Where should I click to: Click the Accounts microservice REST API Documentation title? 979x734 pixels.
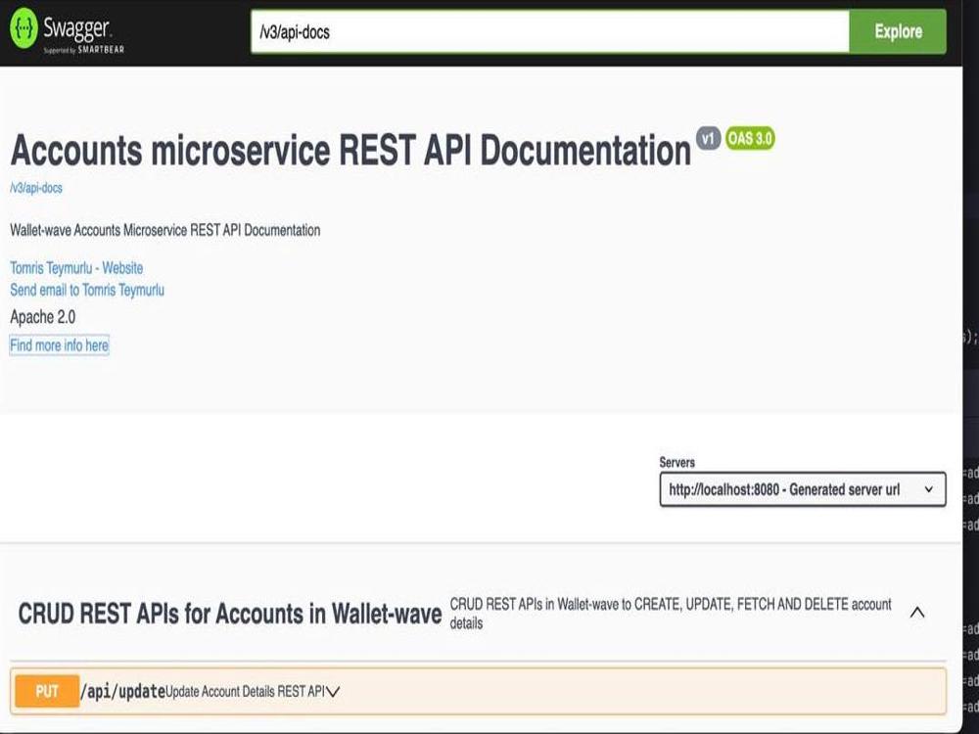point(350,151)
